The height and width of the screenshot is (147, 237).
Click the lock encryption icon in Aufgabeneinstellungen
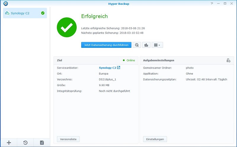pyautogui.click(x=228, y=60)
